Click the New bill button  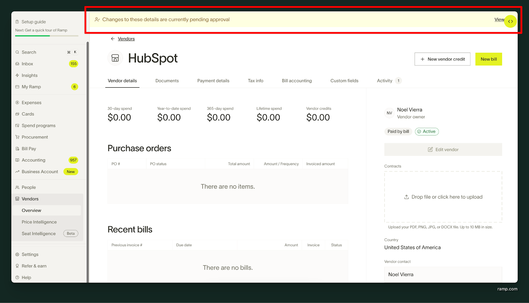pos(489,59)
